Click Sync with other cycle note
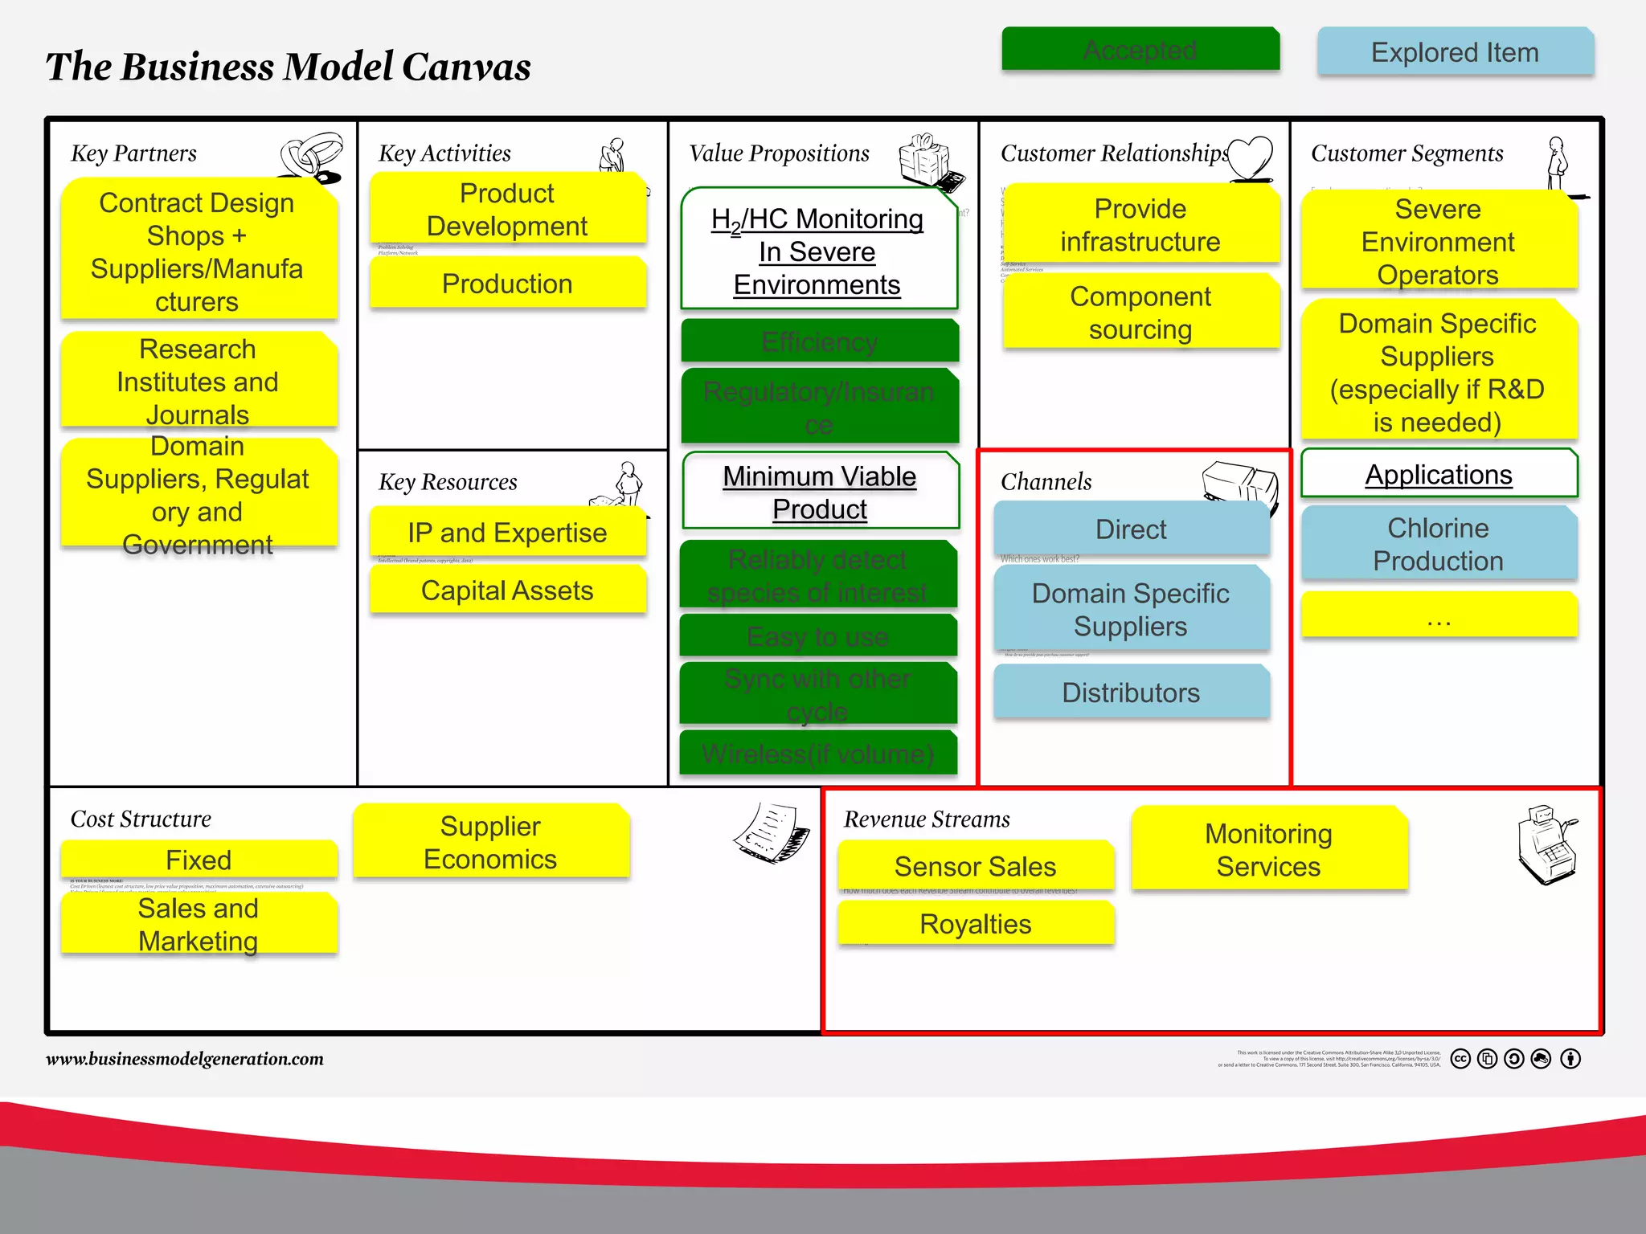 (x=818, y=693)
